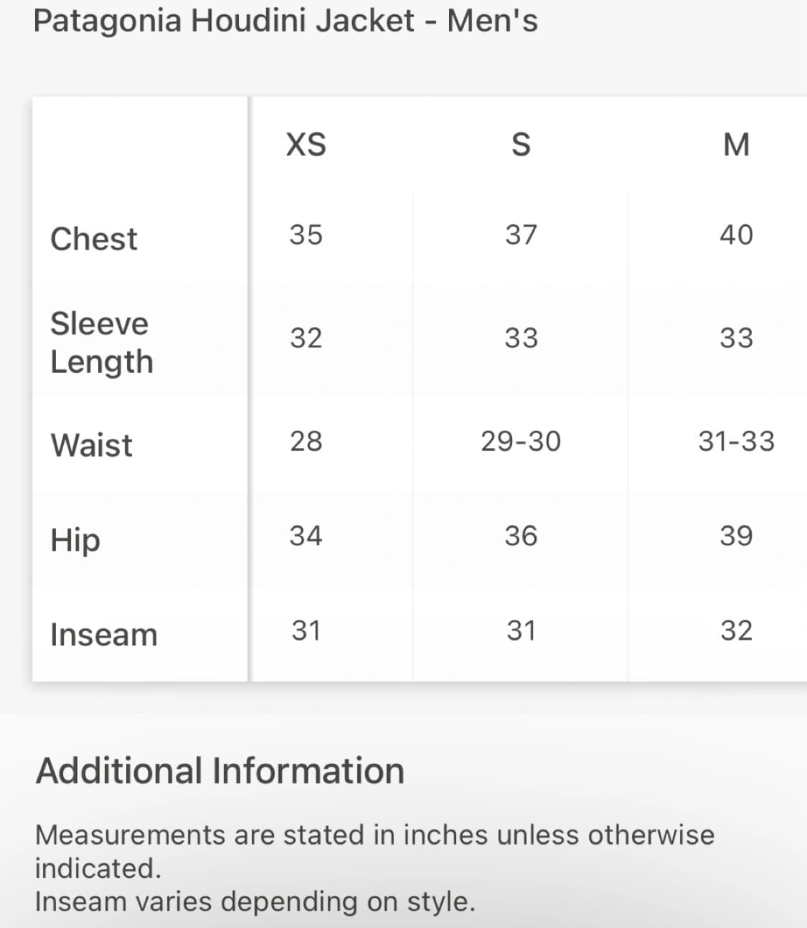
Task: Select M hip value 39
Action: click(737, 536)
